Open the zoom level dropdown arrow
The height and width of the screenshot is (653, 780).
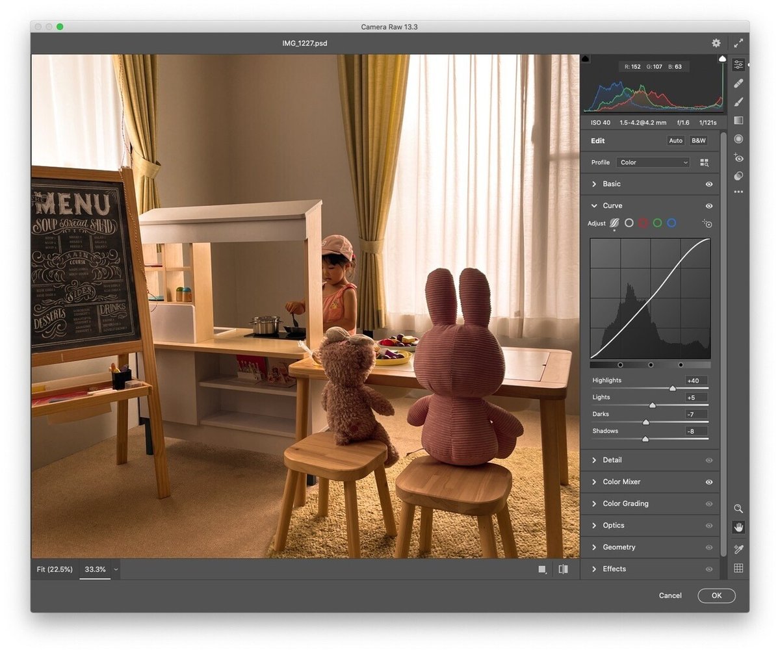(116, 570)
